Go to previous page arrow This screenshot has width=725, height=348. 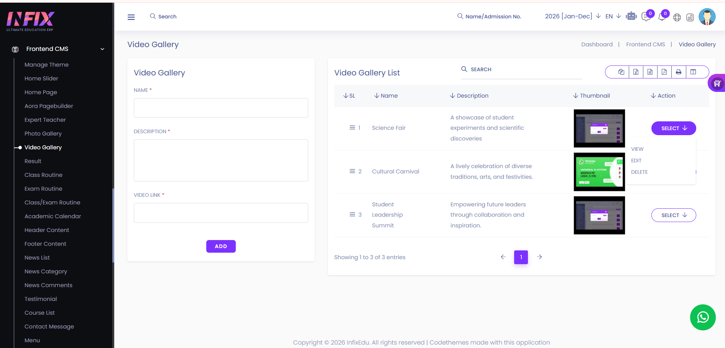[503, 257]
